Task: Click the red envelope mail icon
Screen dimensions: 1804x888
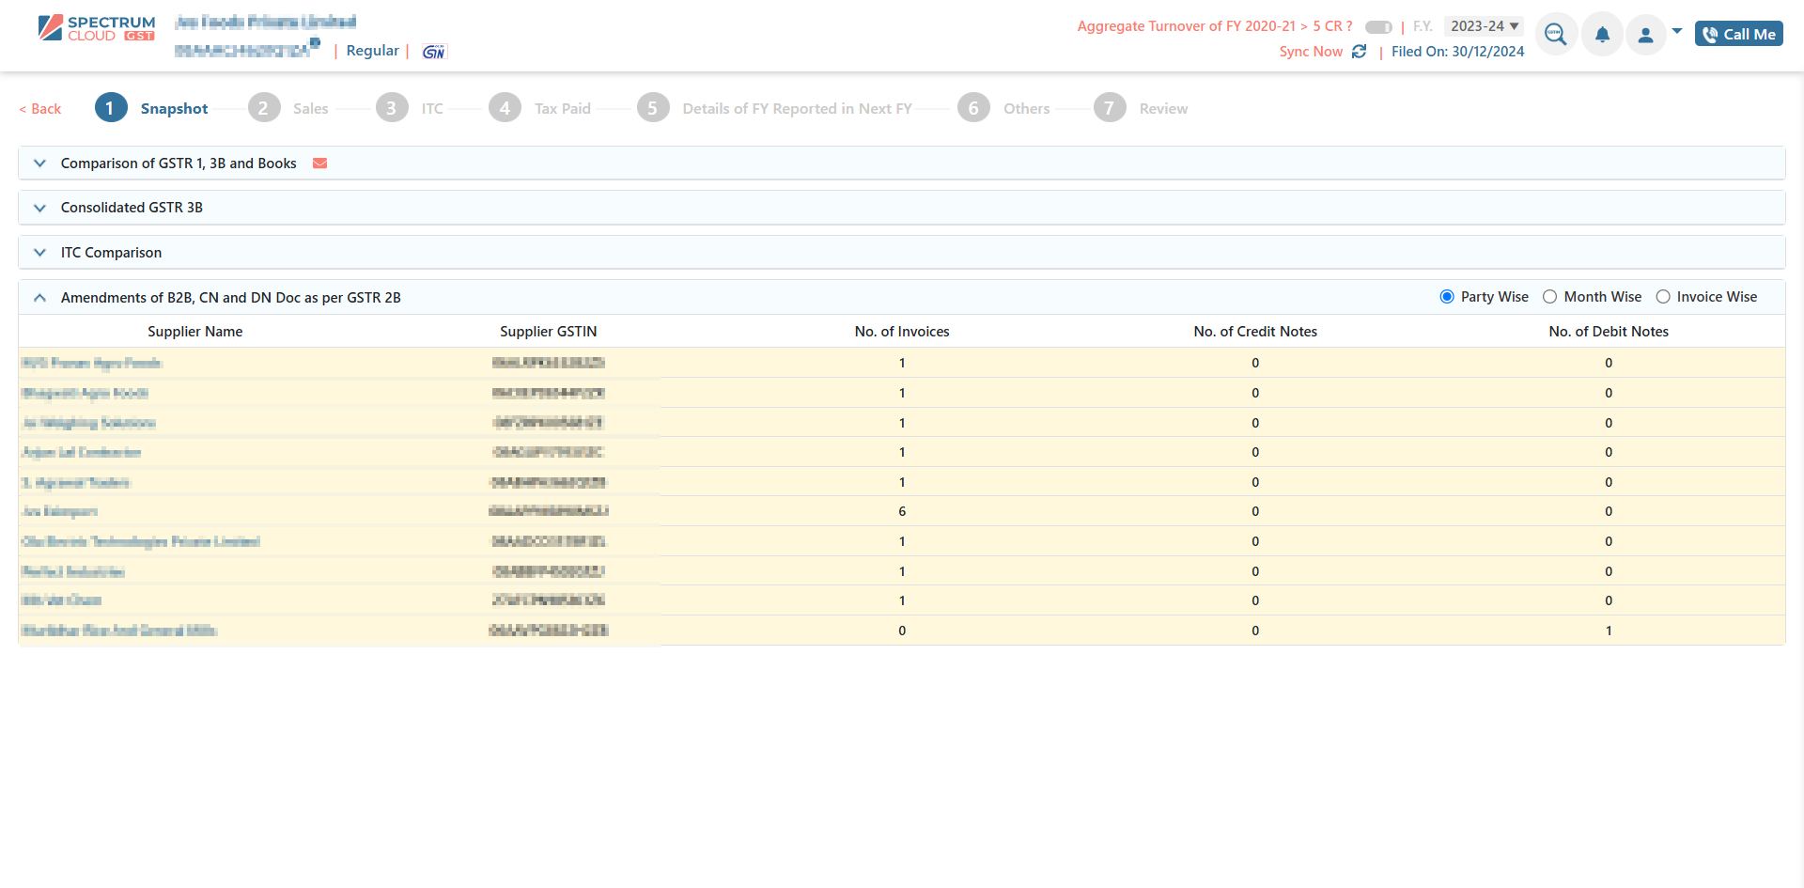Action: coord(319,164)
